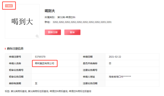Click the 申请人名称 label cell
The height and width of the screenshot is (96, 164).
(x=18, y=63)
